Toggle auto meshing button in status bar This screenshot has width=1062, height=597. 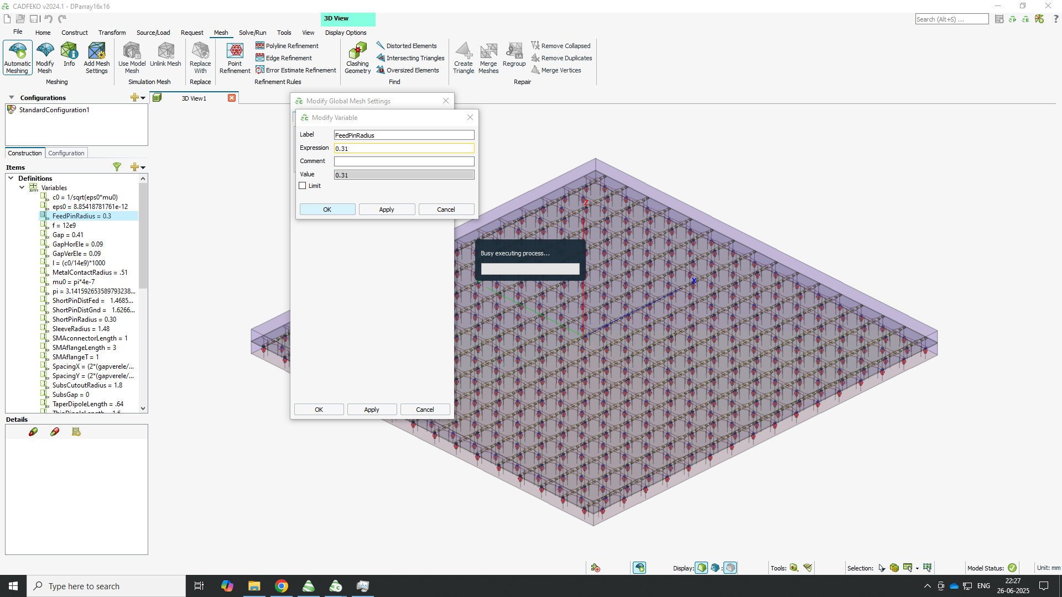tap(639, 568)
